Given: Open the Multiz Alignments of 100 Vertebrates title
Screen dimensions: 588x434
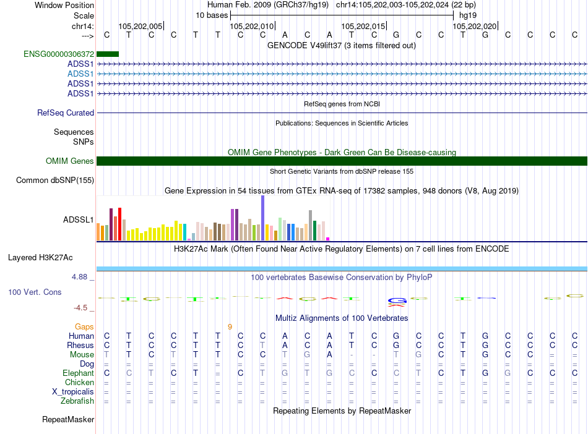Looking at the screenshot, I should 342,318.
